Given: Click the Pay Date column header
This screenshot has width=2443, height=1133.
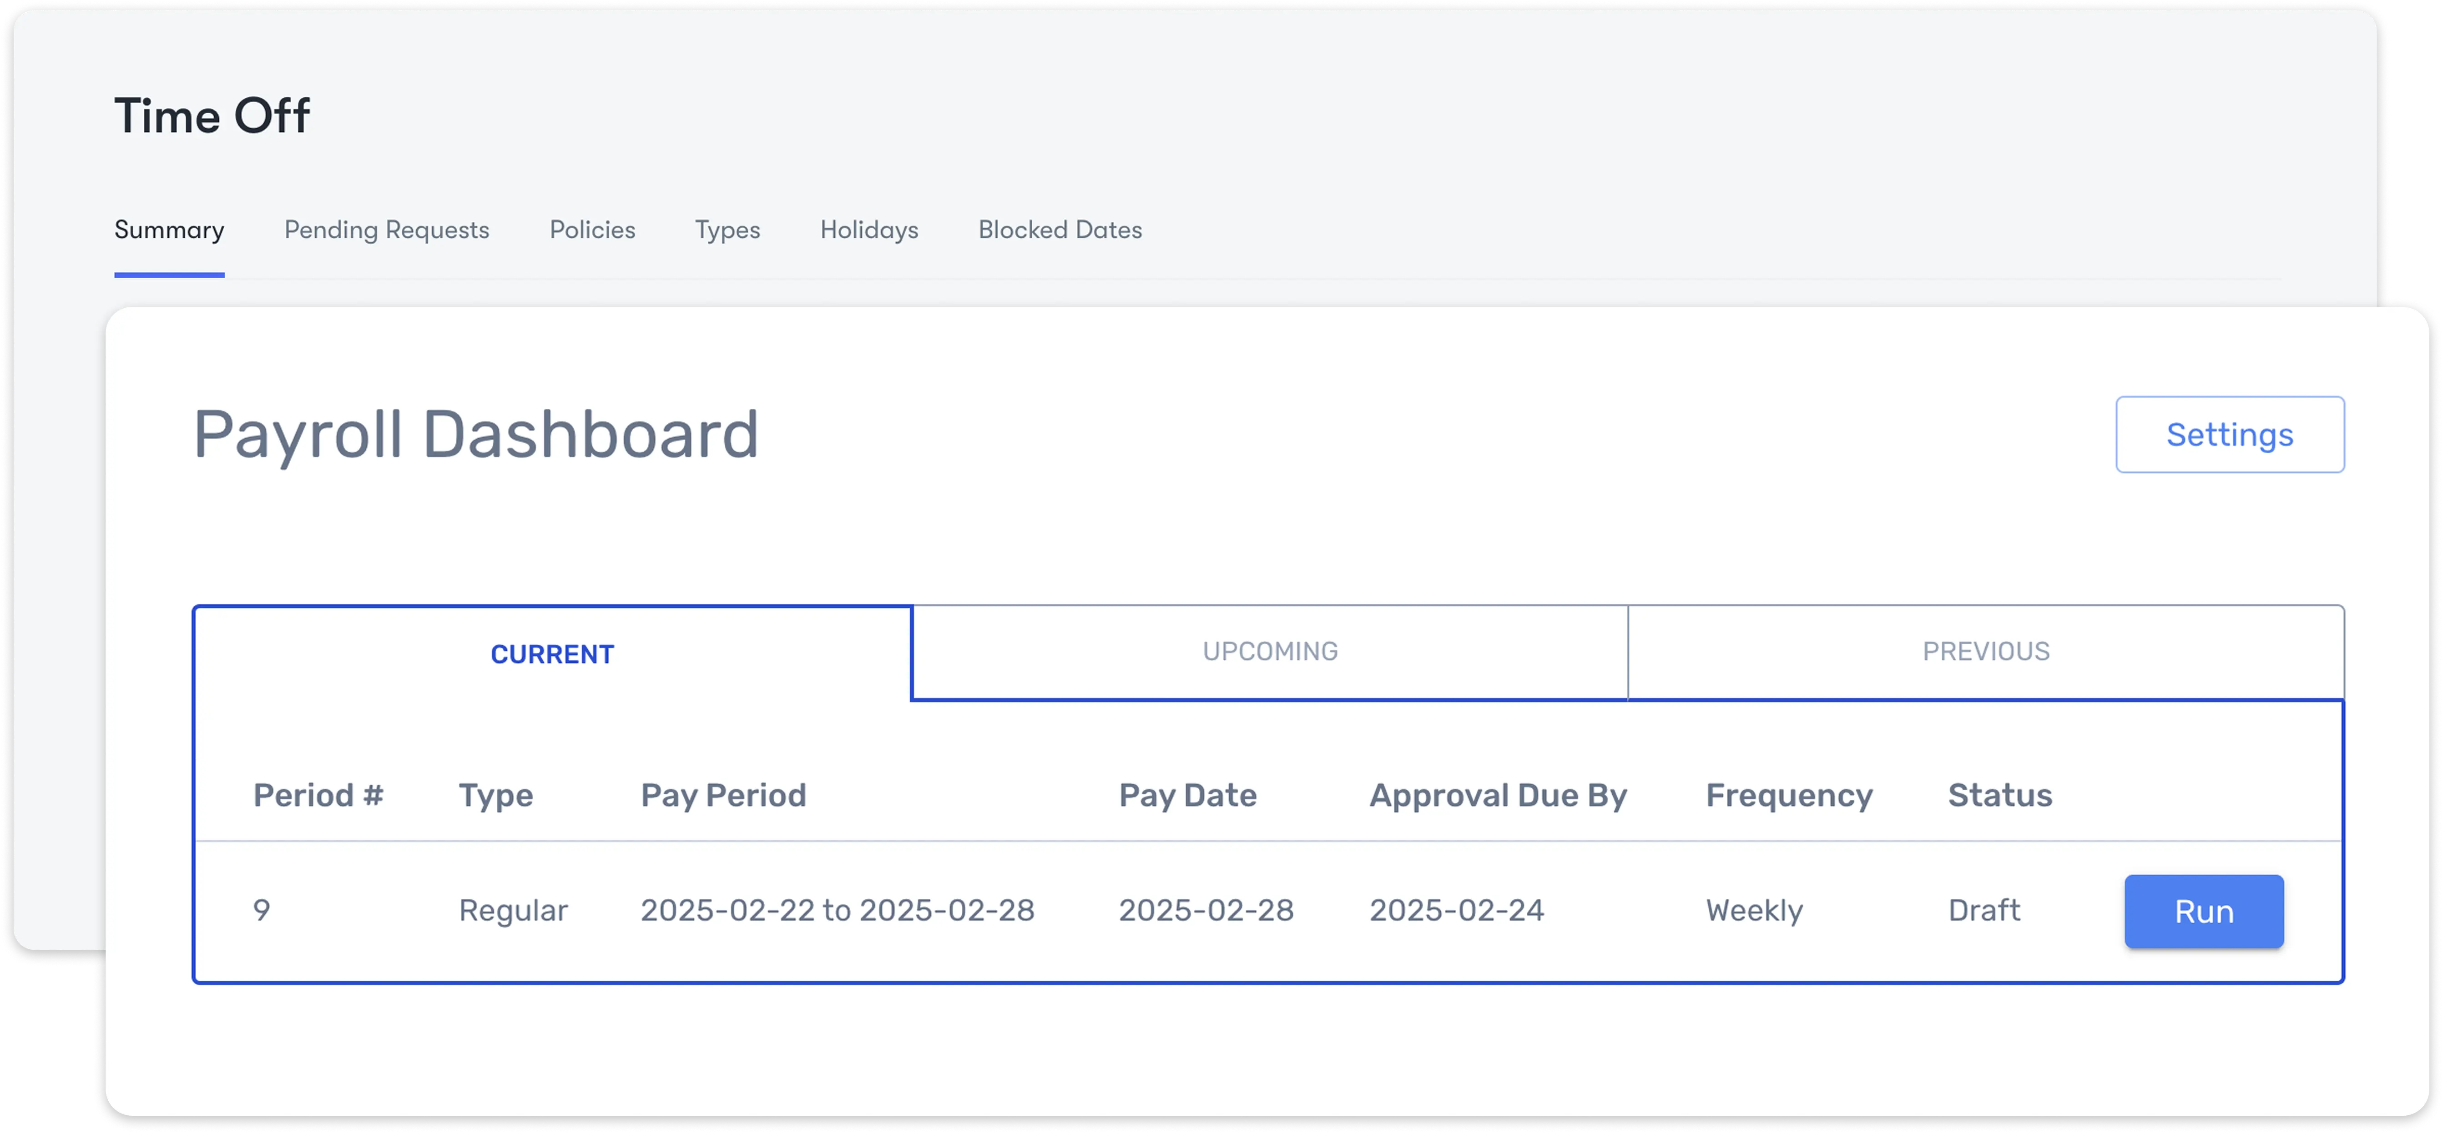Looking at the screenshot, I should tap(1188, 796).
